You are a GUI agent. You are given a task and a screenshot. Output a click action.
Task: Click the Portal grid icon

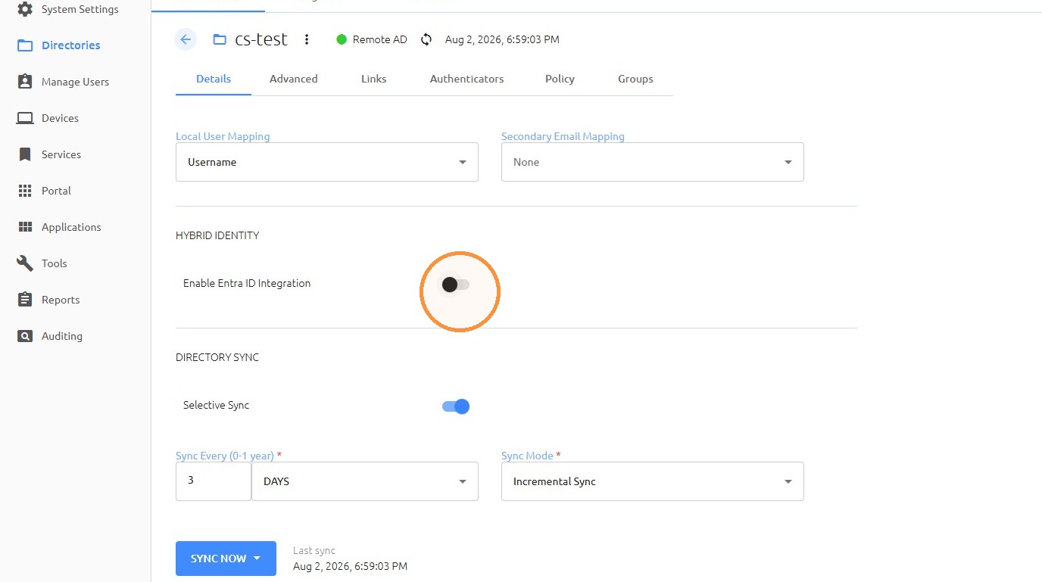pyautogui.click(x=25, y=191)
